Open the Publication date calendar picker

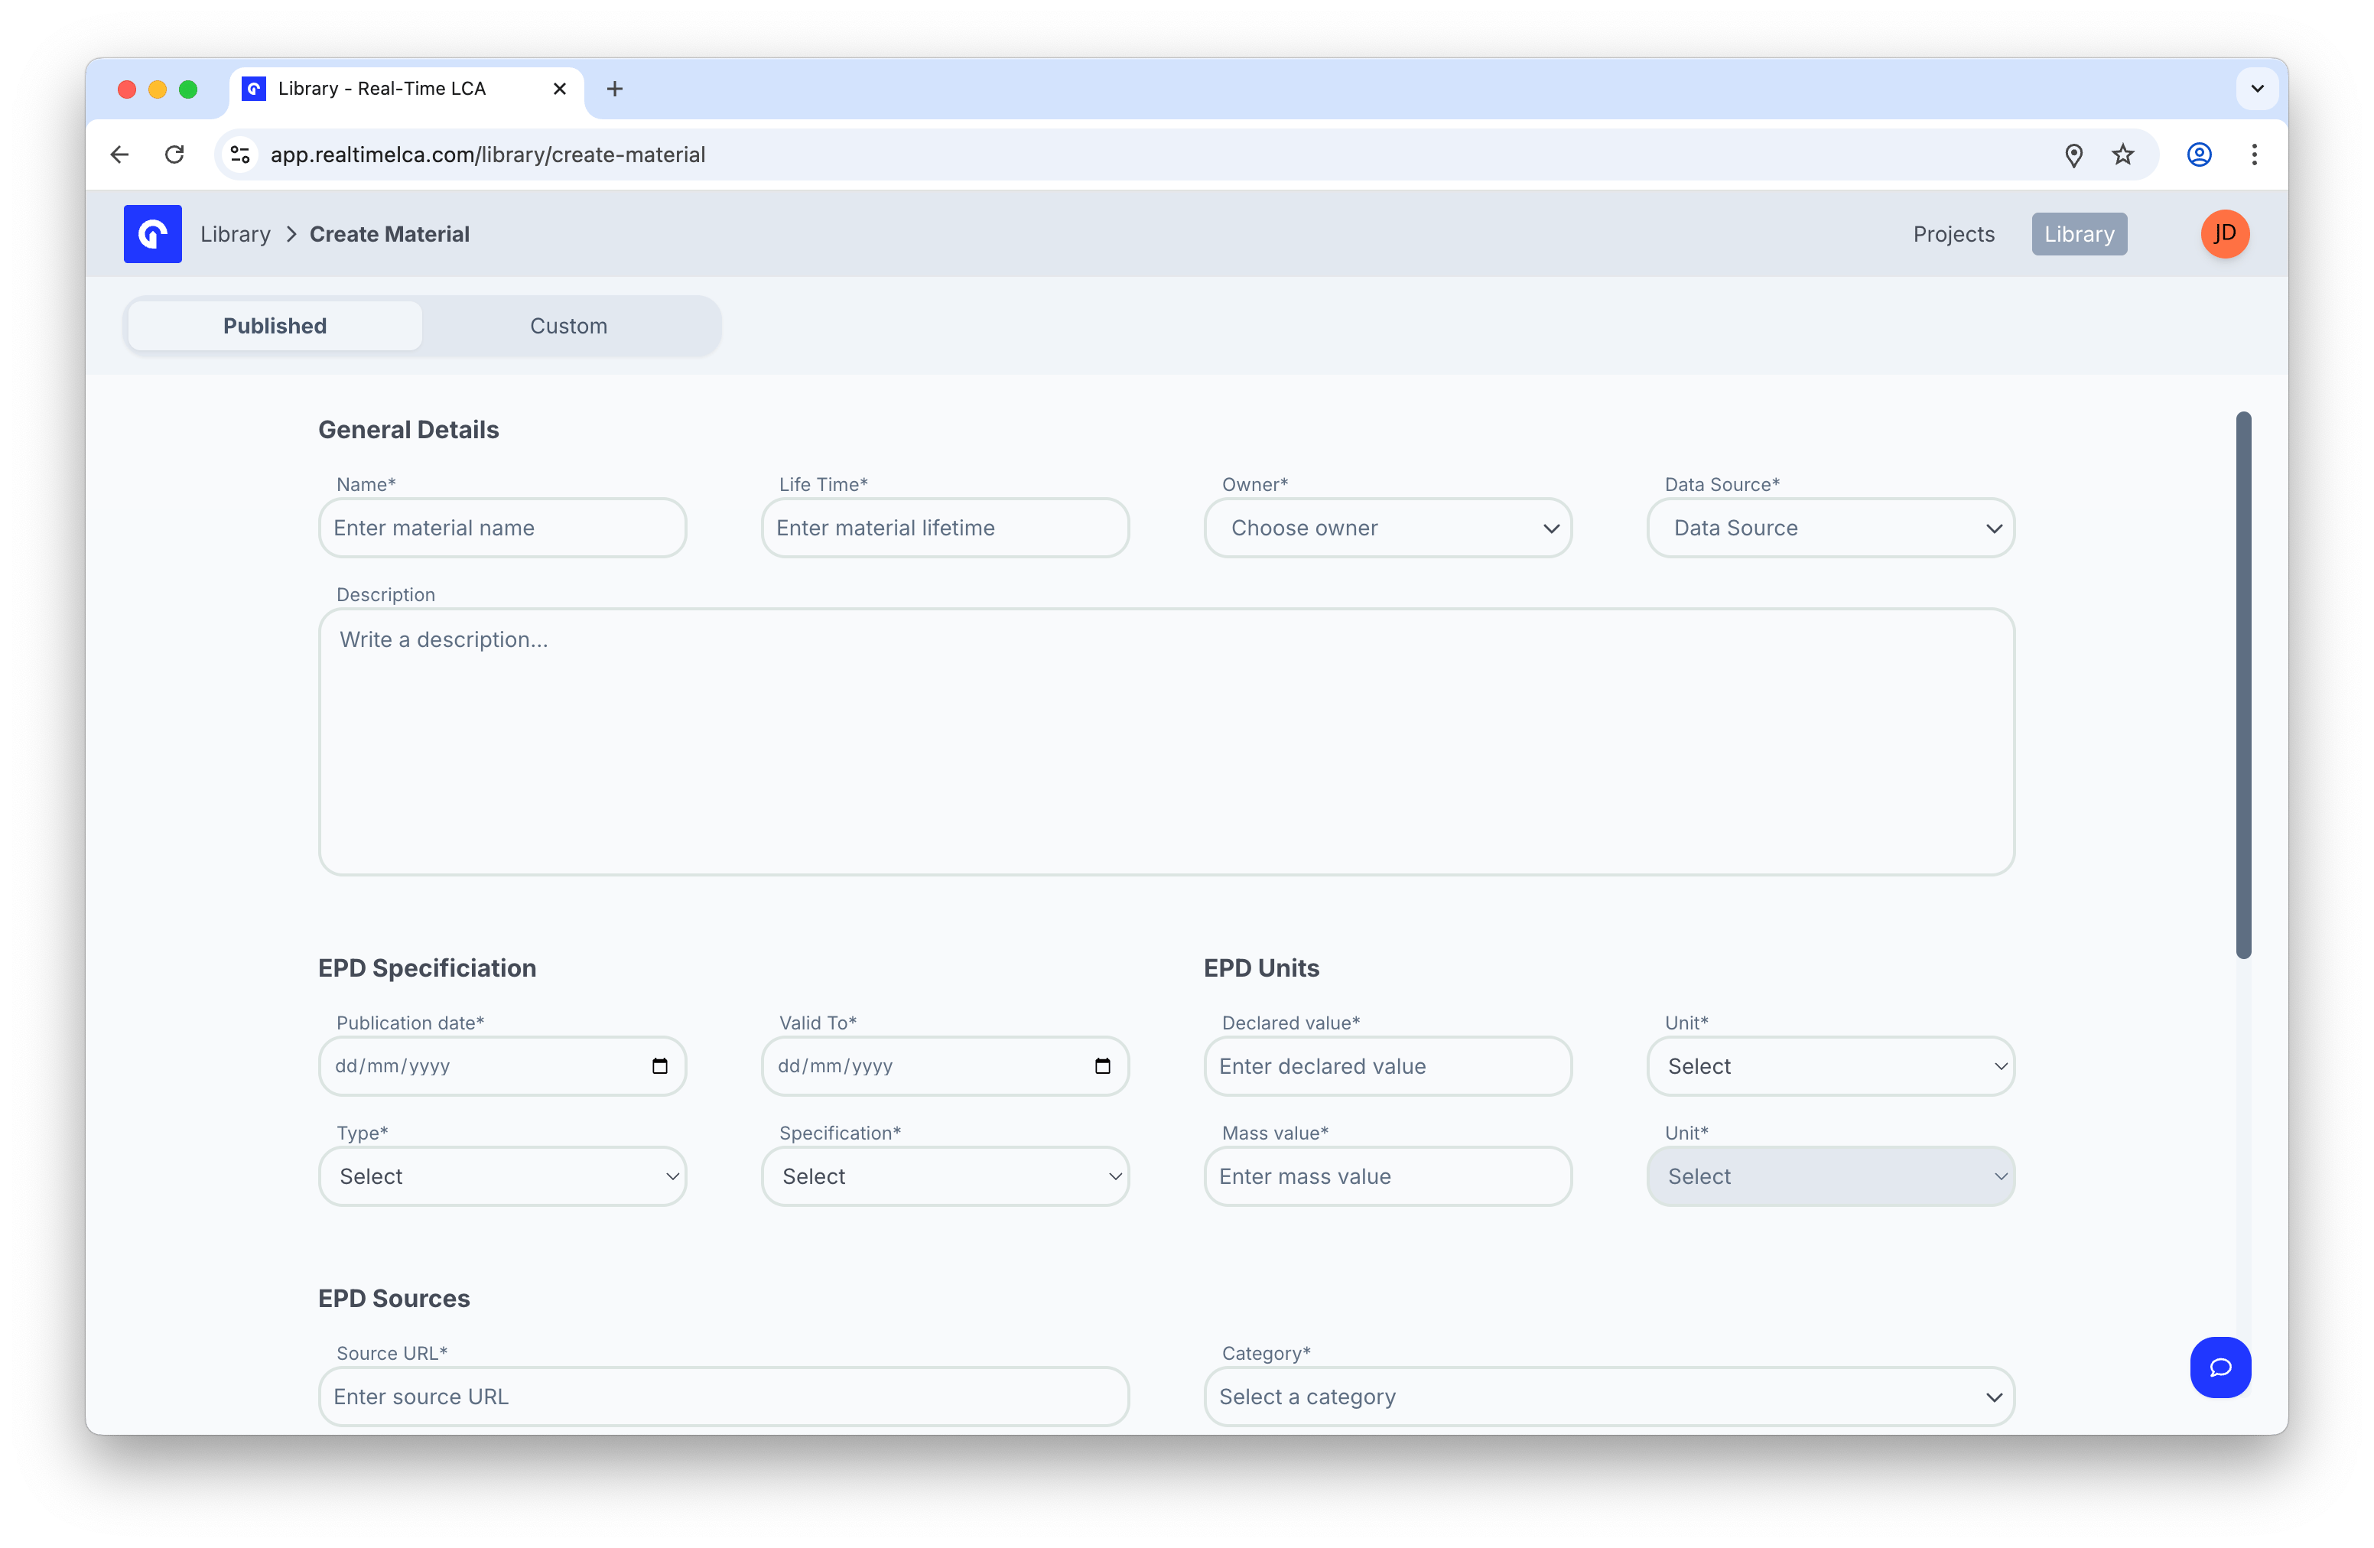[659, 1065]
